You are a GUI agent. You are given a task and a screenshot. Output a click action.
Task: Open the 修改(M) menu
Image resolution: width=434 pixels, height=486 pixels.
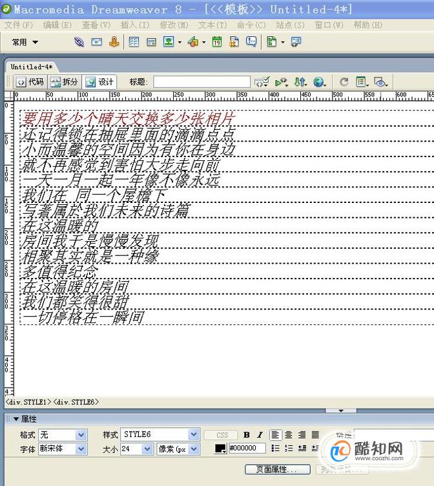point(174,25)
